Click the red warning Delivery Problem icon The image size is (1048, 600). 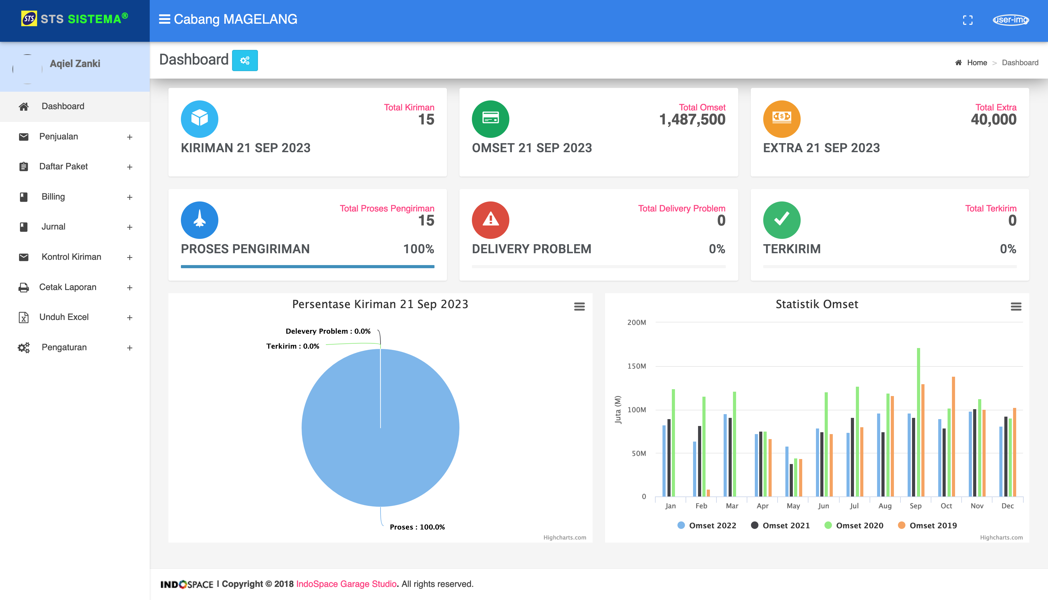tap(490, 220)
